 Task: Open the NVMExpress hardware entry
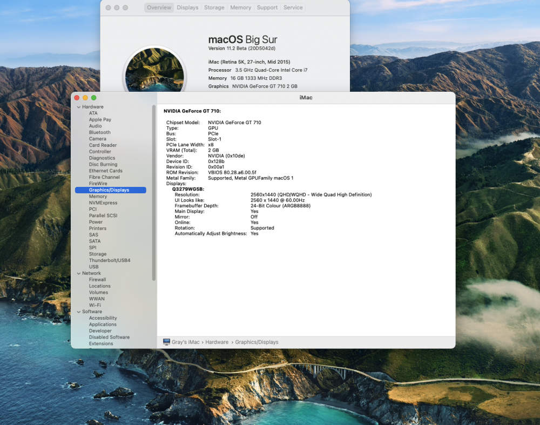[103, 203]
